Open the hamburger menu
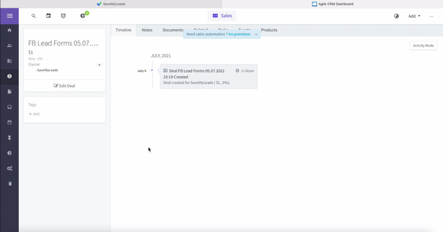Image resolution: width=443 pixels, height=232 pixels. tap(9, 16)
